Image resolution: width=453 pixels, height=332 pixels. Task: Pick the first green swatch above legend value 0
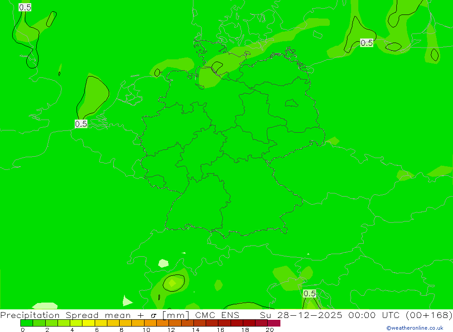pyautogui.click(x=27, y=323)
